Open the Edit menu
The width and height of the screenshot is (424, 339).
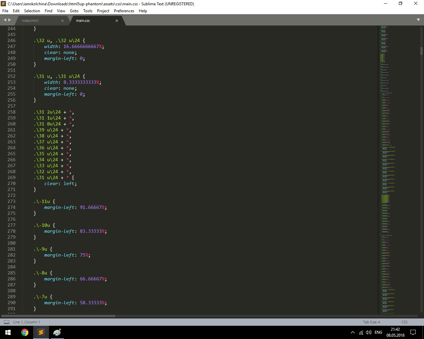(x=16, y=11)
